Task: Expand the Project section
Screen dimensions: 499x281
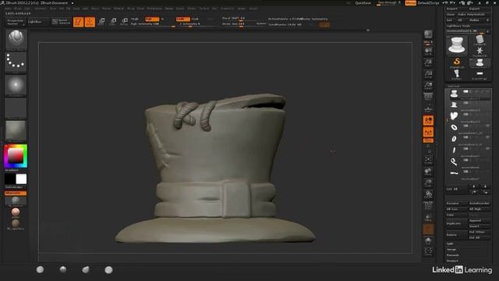Action: pos(452,261)
